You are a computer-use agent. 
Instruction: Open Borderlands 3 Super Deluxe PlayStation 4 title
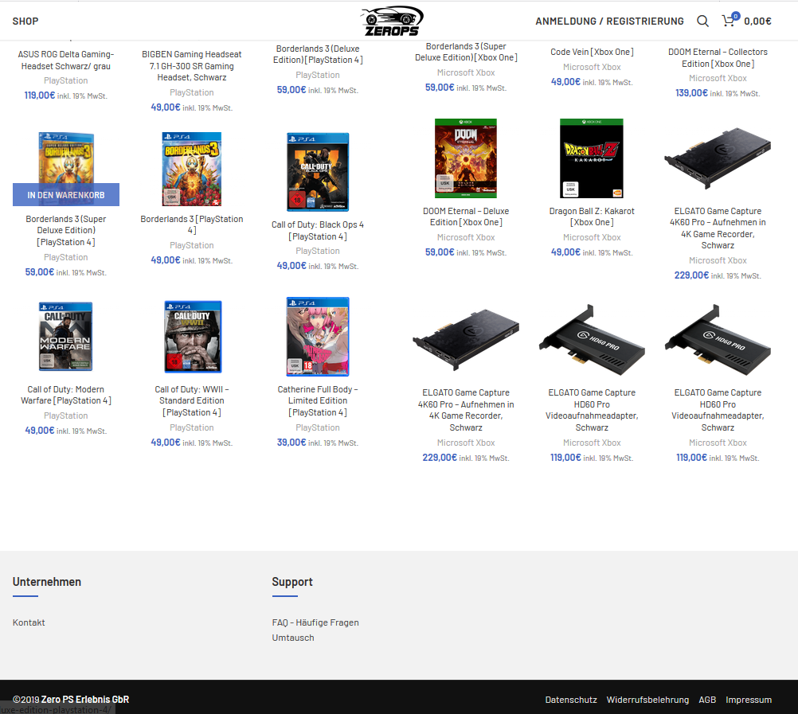point(66,230)
